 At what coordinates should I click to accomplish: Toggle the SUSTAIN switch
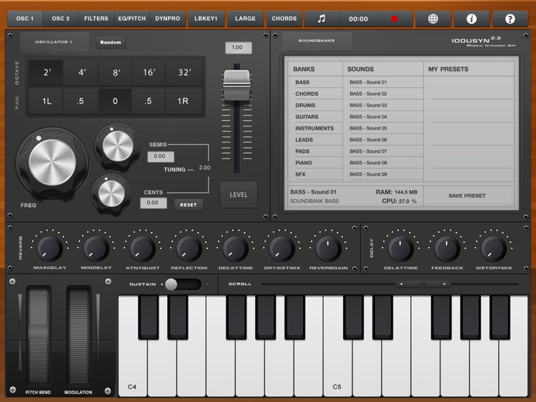click(182, 284)
